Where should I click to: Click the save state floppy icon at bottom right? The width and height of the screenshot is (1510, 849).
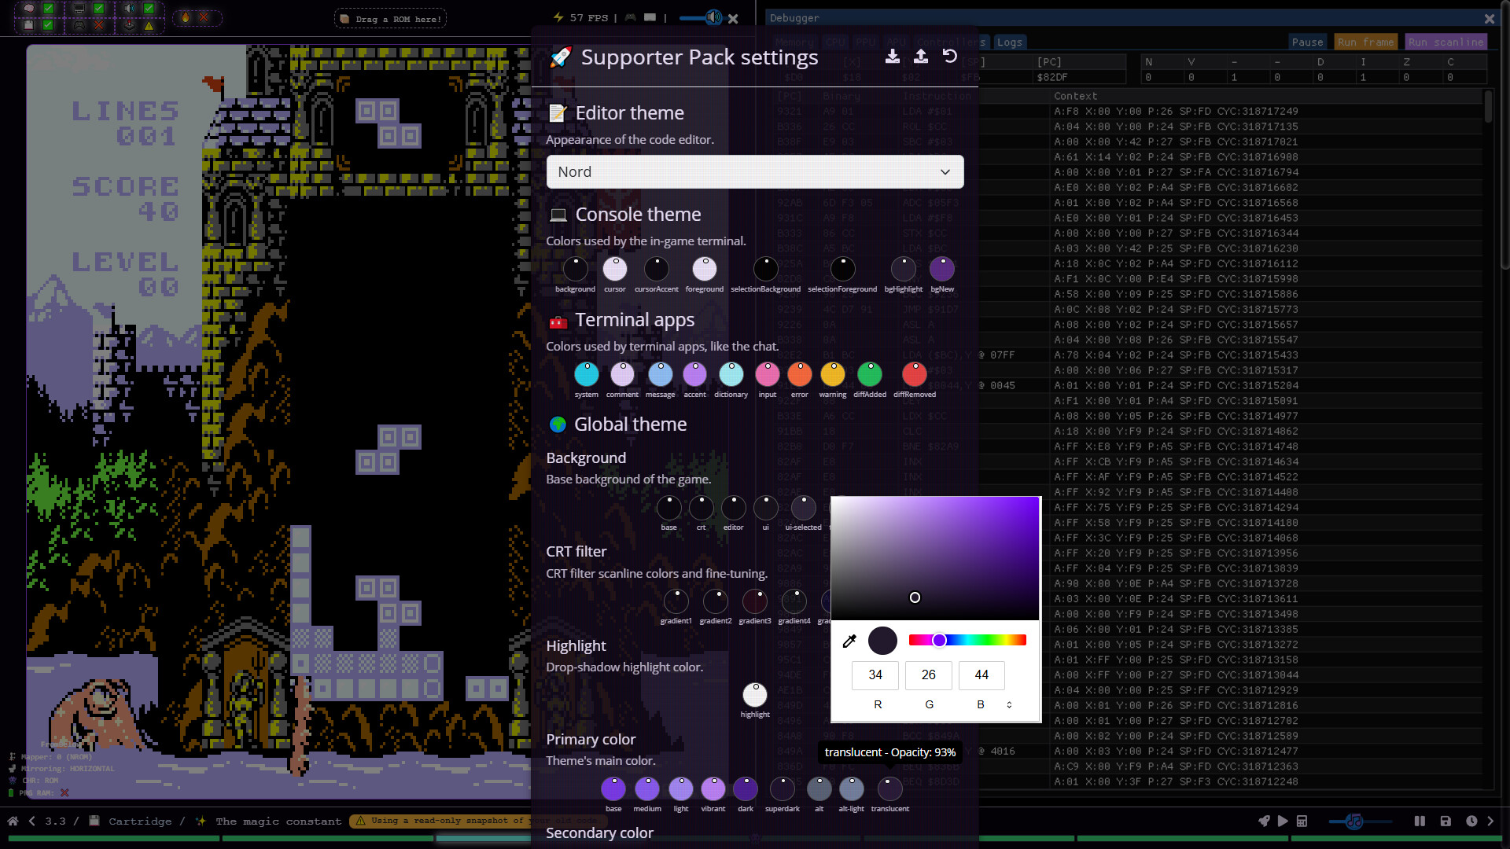[1446, 821]
